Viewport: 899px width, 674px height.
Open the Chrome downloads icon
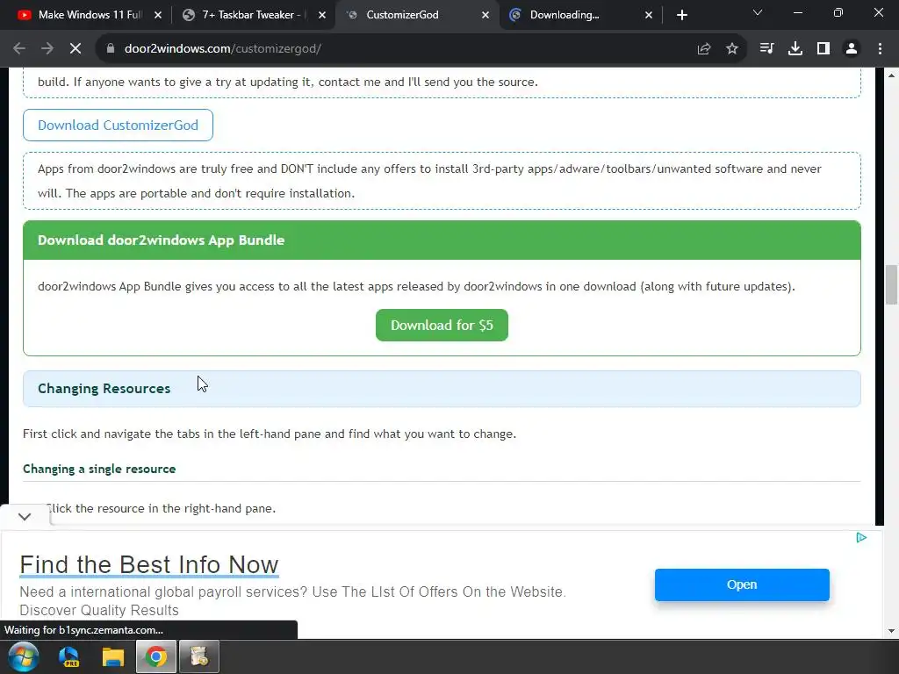tap(795, 49)
